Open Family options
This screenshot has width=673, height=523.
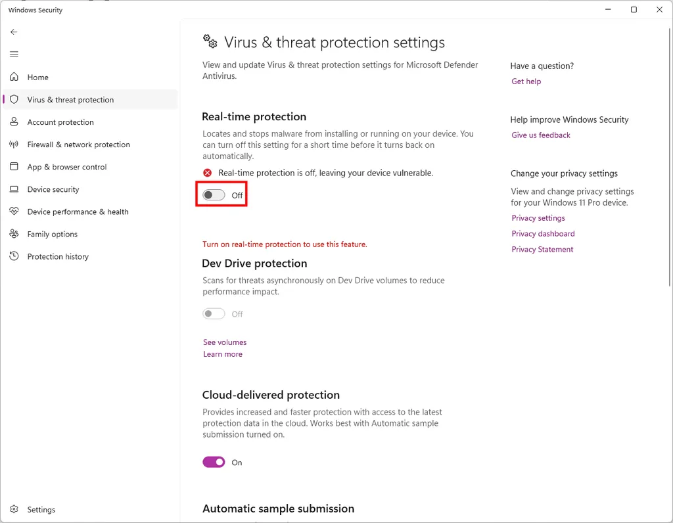[51, 234]
